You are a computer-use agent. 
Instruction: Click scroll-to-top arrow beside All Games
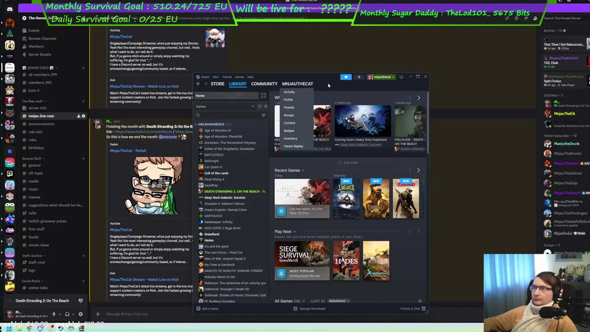419,301
